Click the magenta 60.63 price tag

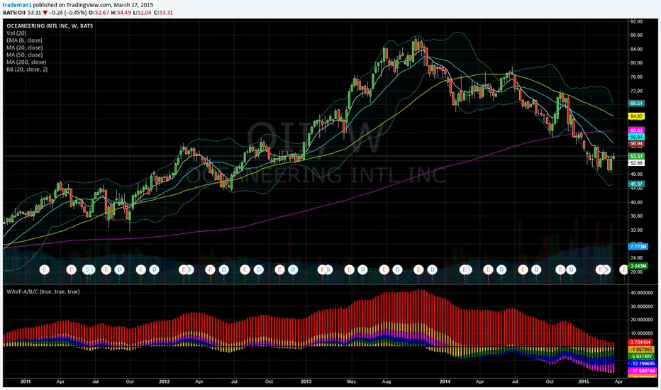click(x=635, y=130)
